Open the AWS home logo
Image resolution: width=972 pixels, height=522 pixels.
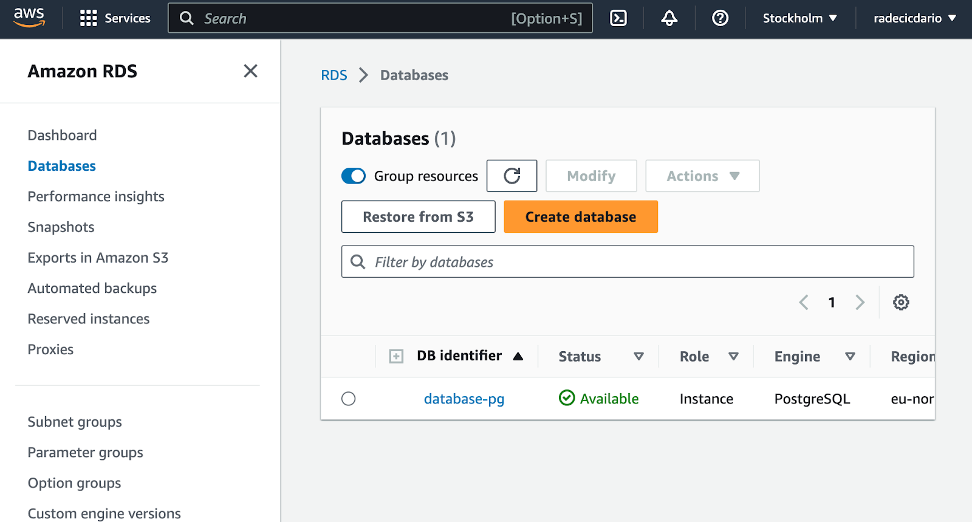(29, 18)
